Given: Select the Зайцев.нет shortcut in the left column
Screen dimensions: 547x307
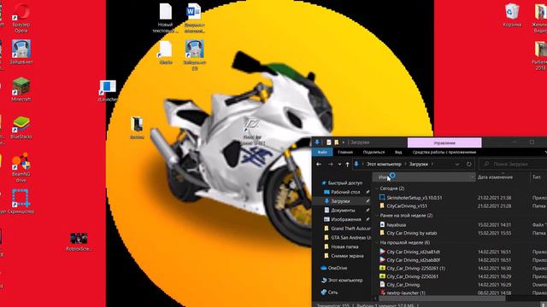Looking at the screenshot, I should coord(21,52).
